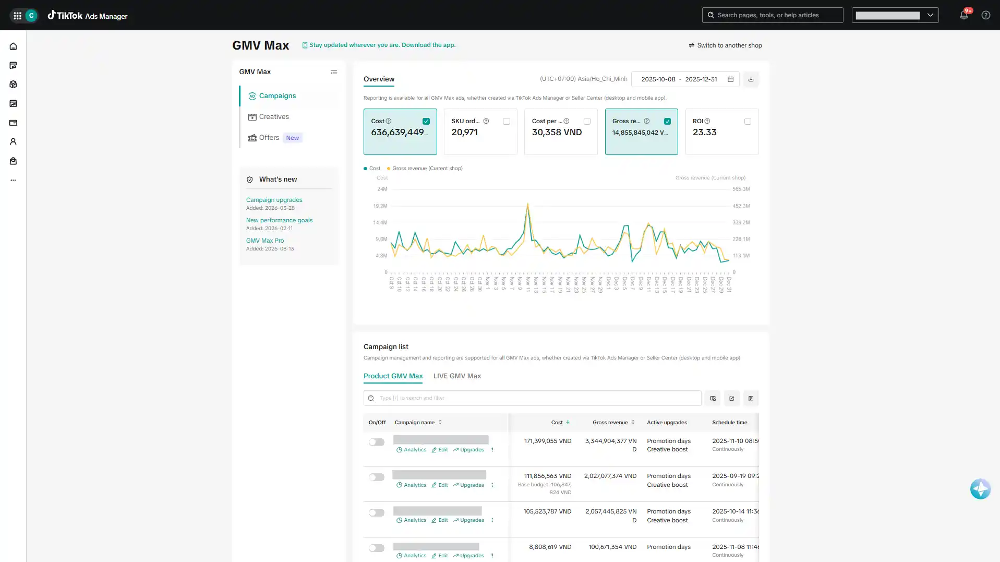Switch to Product GMV Max tab
This screenshot has height=562, width=1000.
pyautogui.click(x=393, y=376)
